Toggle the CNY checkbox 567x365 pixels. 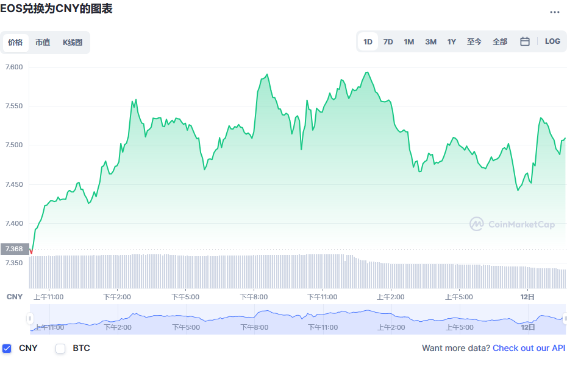click(x=7, y=349)
